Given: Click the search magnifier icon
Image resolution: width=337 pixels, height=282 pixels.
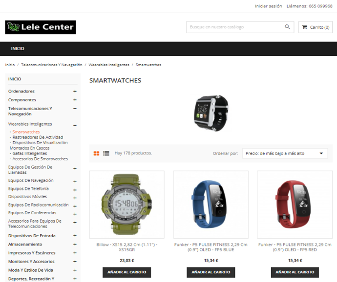Looking at the screenshot, I should tap(287, 27).
